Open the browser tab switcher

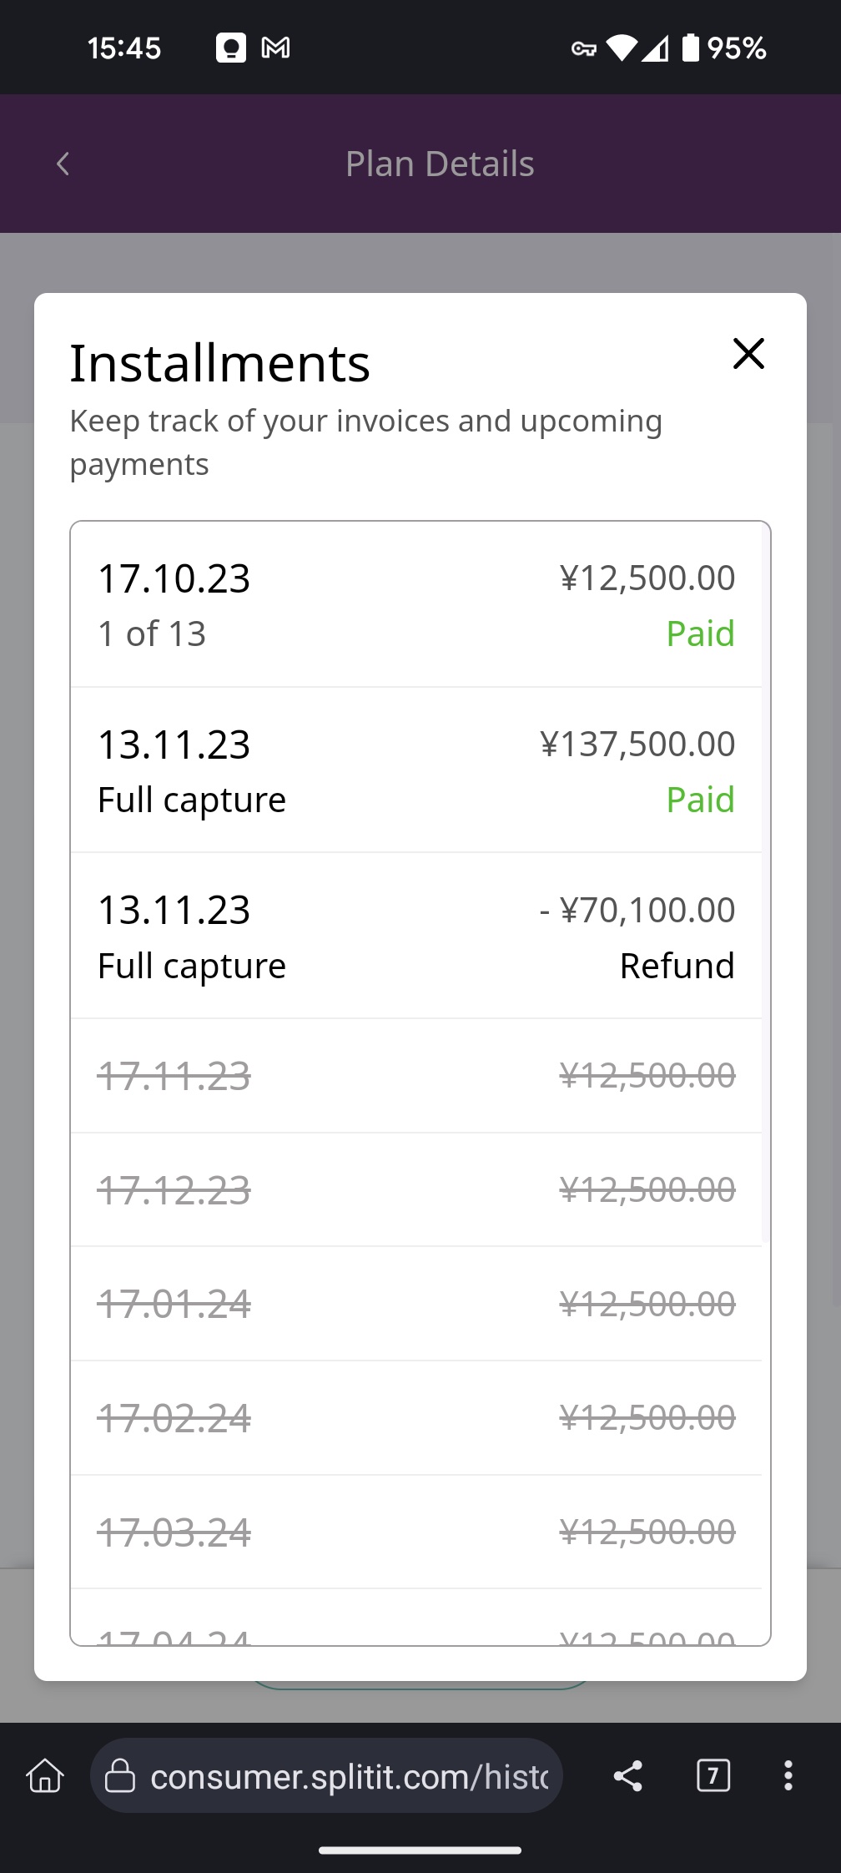pos(713,1775)
